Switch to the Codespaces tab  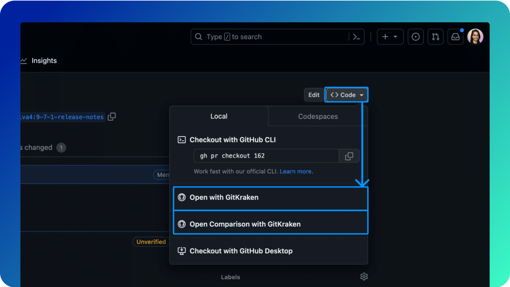point(318,116)
